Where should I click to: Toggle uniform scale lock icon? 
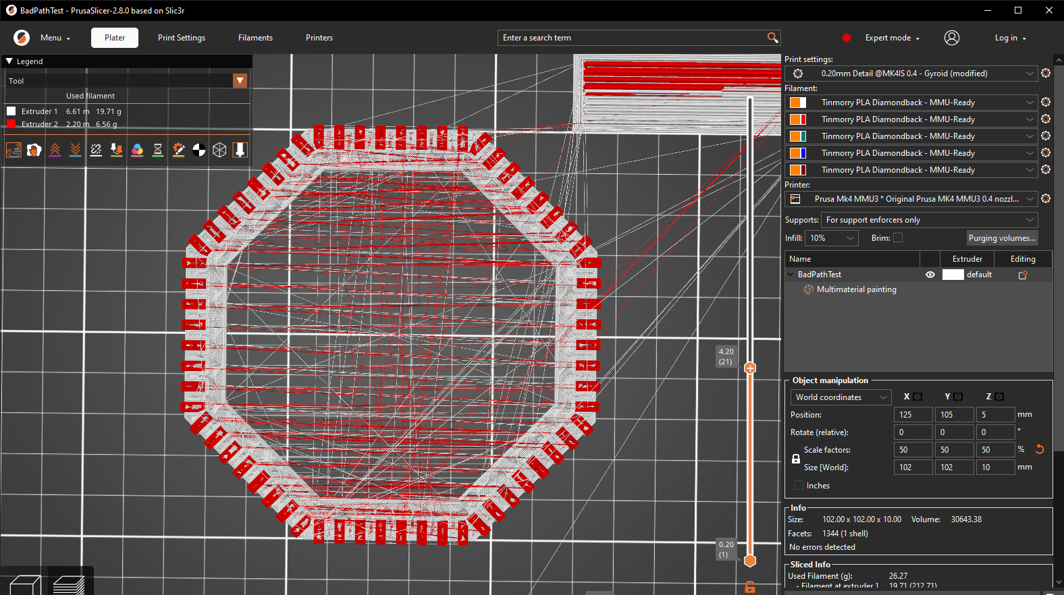(x=796, y=459)
